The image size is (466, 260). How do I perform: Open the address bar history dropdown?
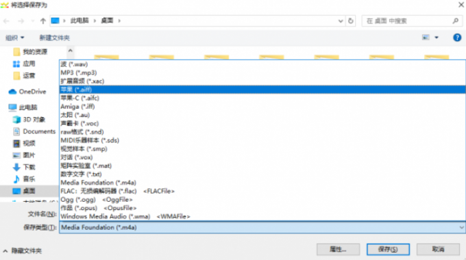tap(341, 21)
